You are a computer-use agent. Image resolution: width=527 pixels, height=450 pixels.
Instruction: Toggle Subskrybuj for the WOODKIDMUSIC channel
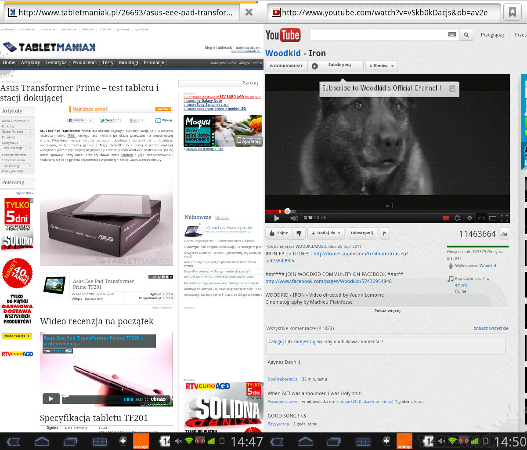click(336, 65)
